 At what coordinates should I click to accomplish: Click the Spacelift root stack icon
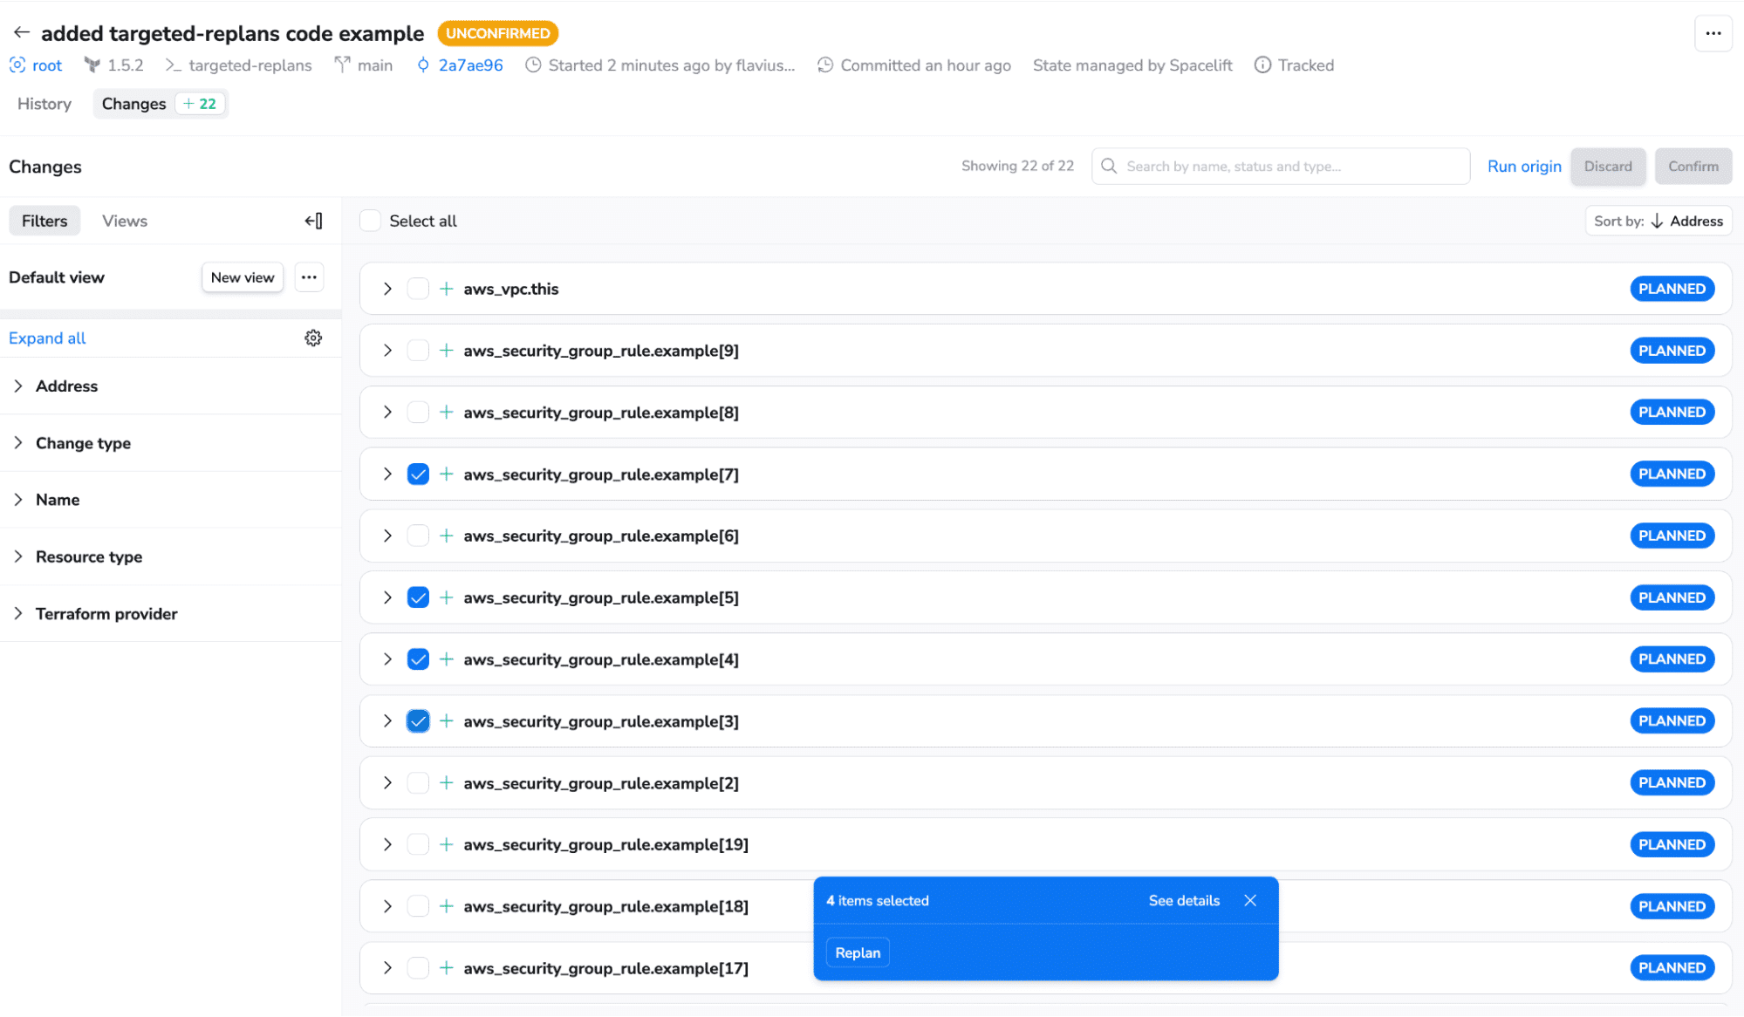17,65
